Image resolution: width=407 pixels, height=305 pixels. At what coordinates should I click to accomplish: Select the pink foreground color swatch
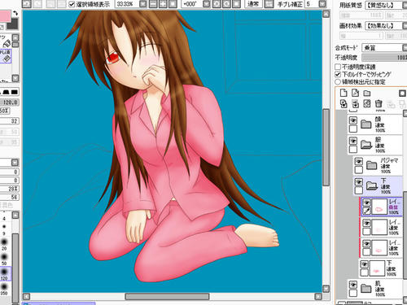pyautogui.click(x=6, y=16)
